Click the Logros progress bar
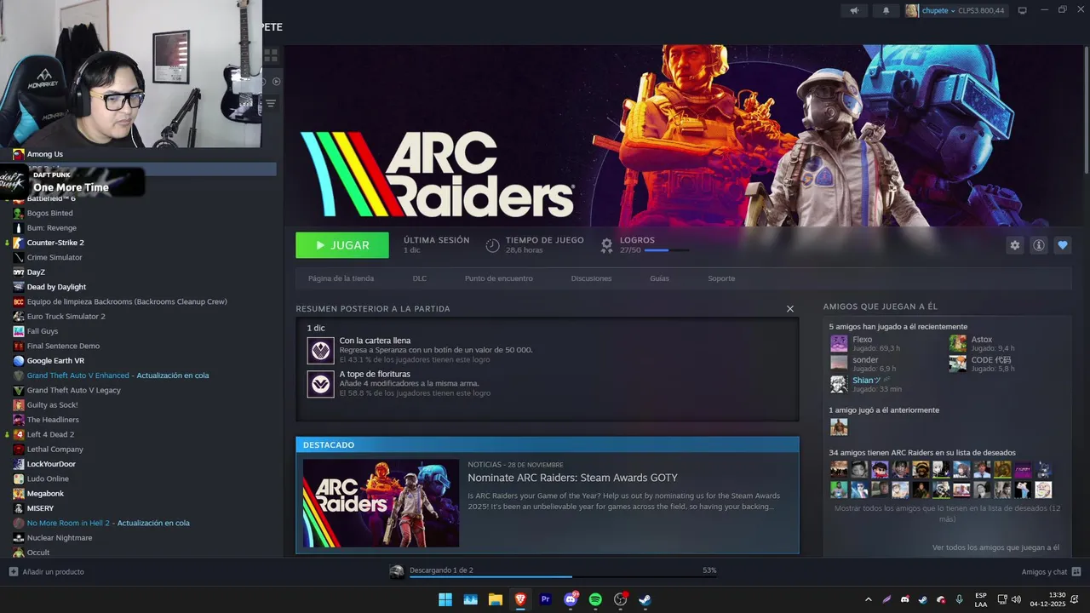The image size is (1090, 613). coord(667,250)
